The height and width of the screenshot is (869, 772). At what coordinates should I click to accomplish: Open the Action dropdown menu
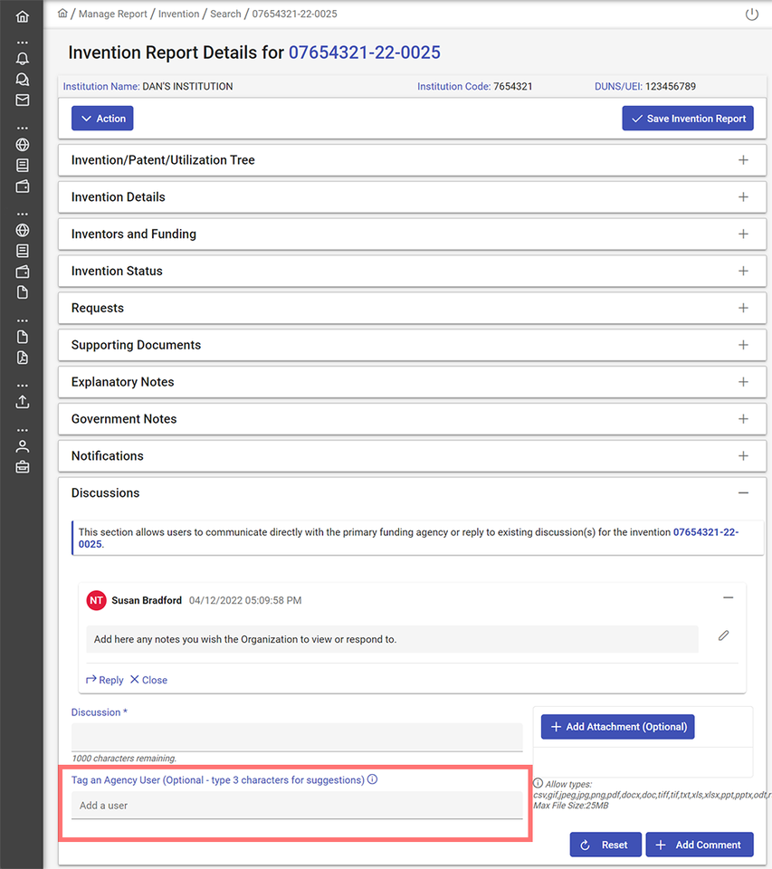[x=101, y=118]
